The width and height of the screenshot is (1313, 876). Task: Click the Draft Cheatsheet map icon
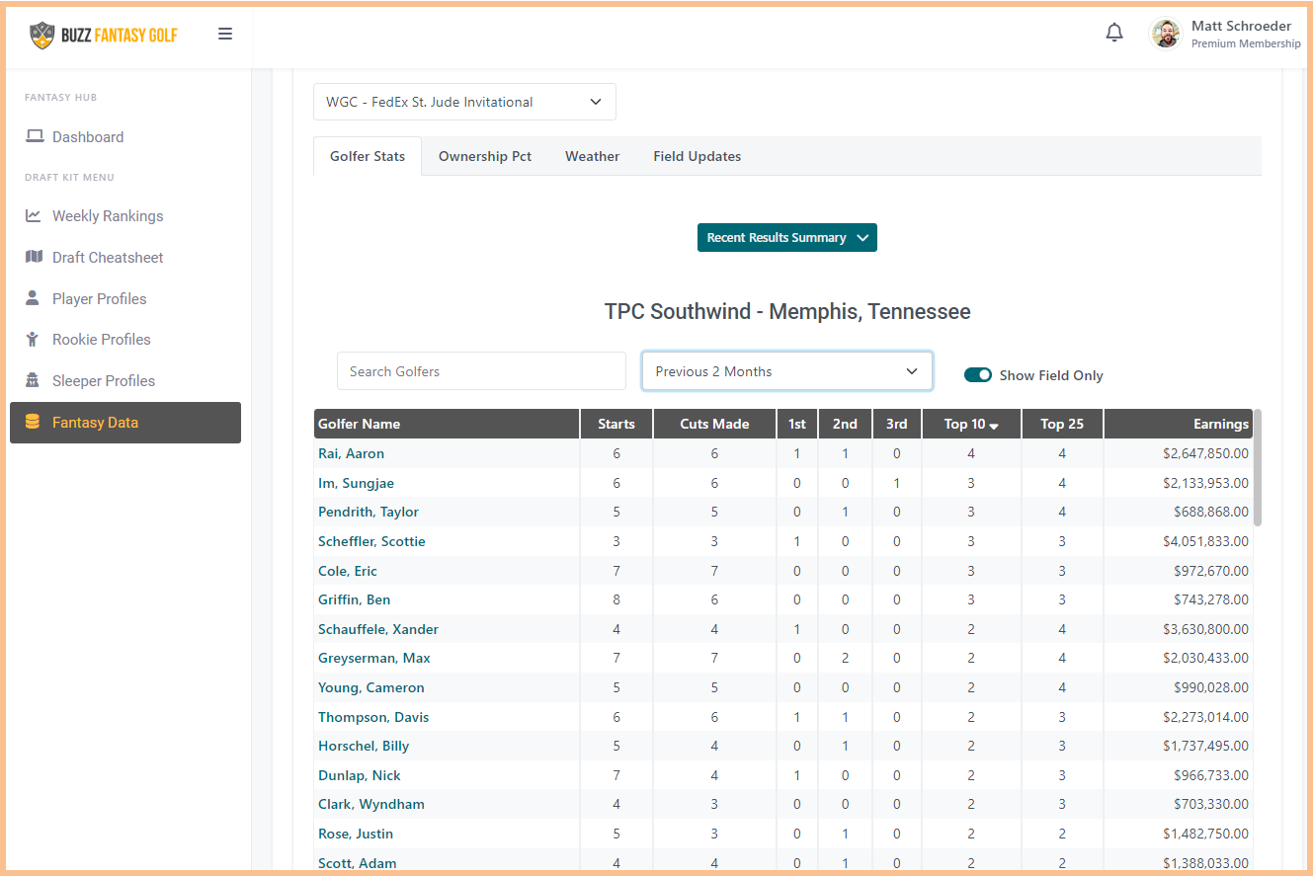coord(34,257)
